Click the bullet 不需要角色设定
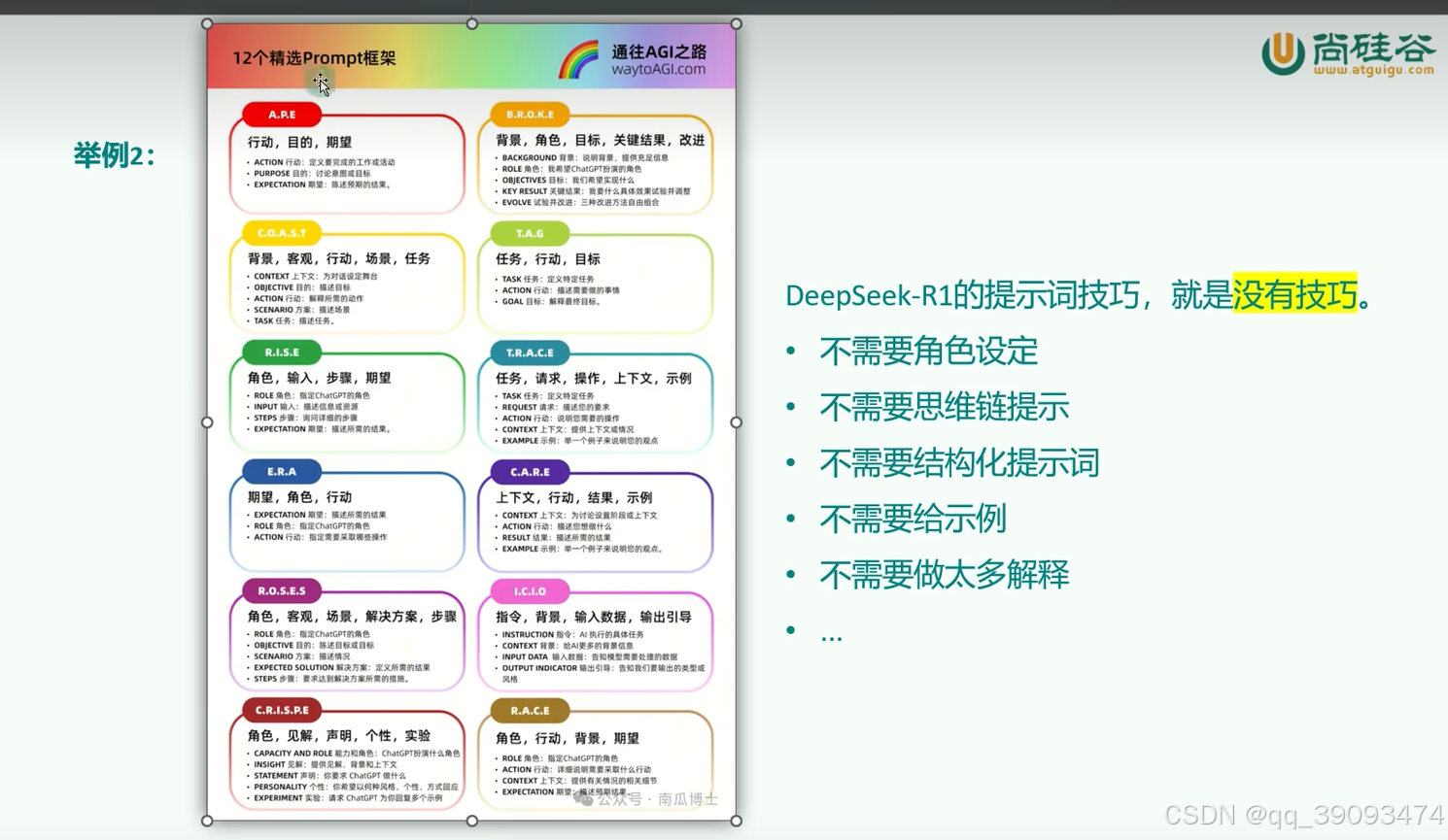 [928, 351]
